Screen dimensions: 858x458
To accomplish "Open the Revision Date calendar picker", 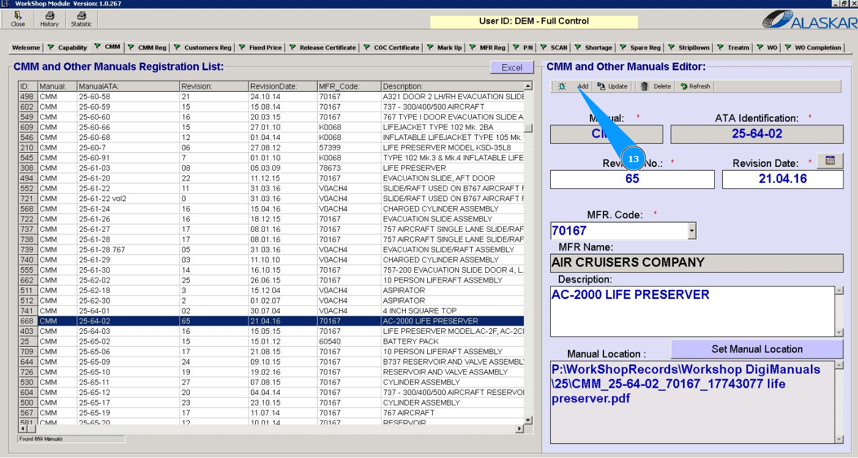I will point(830,161).
